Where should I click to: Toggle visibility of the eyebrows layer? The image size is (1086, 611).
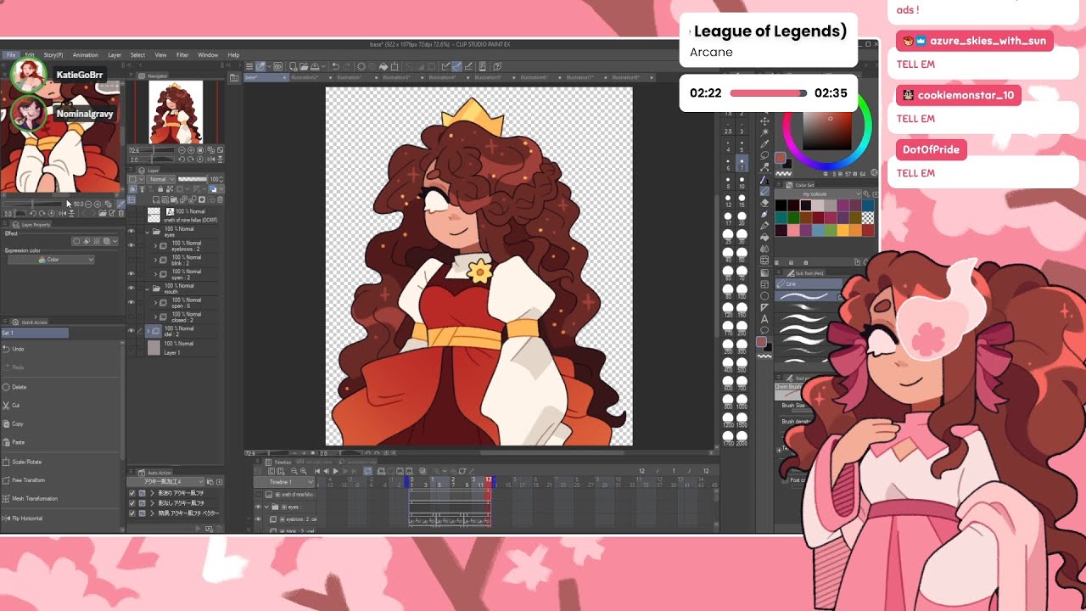click(x=131, y=245)
